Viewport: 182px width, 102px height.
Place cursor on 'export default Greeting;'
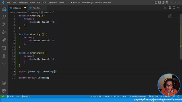click(x=34, y=78)
